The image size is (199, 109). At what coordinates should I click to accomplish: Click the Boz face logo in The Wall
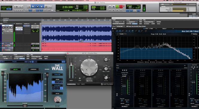click(x=58, y=99)
